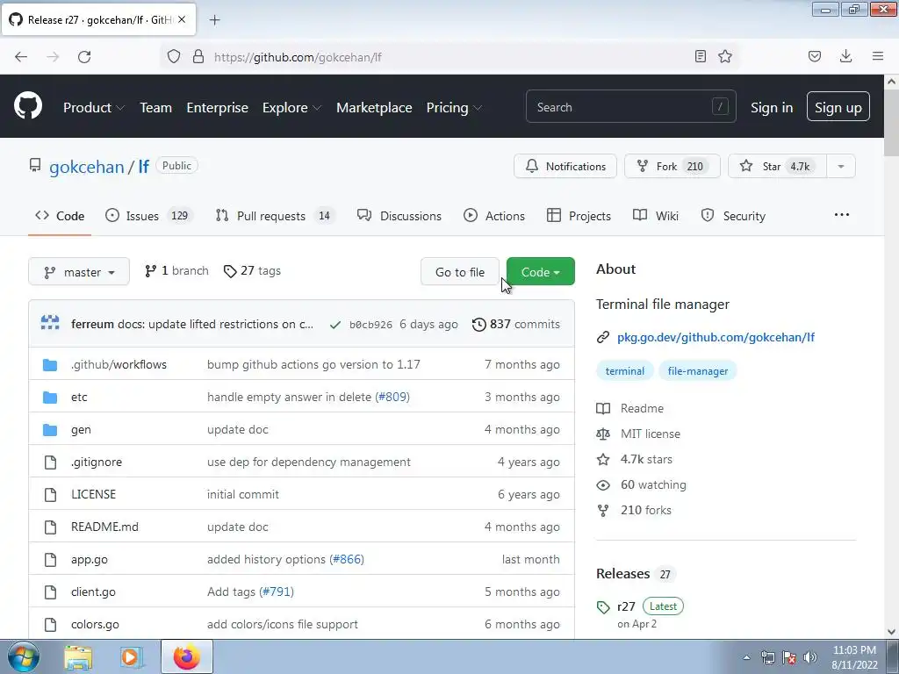Click the file-manager topic tag
This screenshot has height=674, width=899.
(698, 371)
